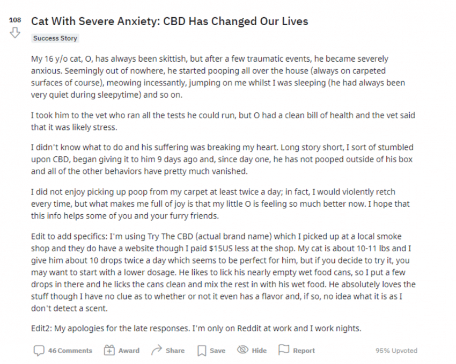
Task: Filter by the Success Story flair
Action: pos(55,38)
